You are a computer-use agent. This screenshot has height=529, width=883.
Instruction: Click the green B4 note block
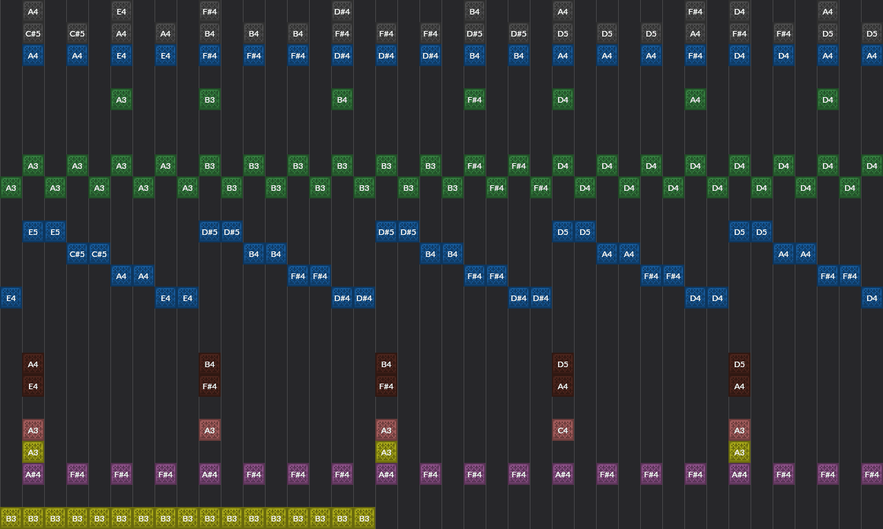pyautogui.click(x=342, y=99)
